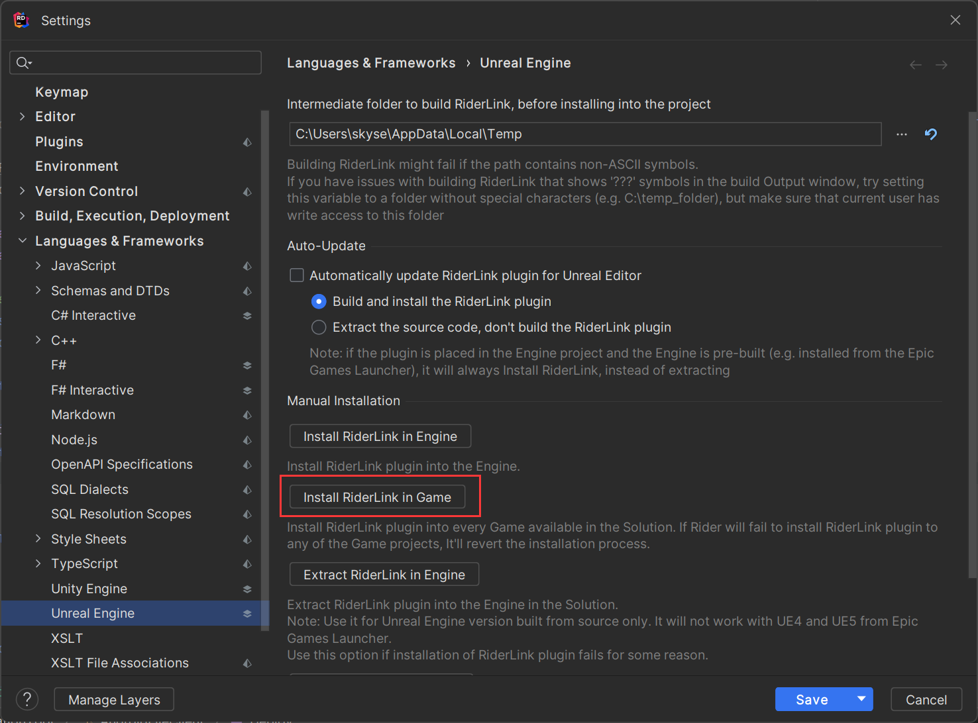Open the Environment settings page
Viewport: 978px width, 723px height.
(77, 166)
